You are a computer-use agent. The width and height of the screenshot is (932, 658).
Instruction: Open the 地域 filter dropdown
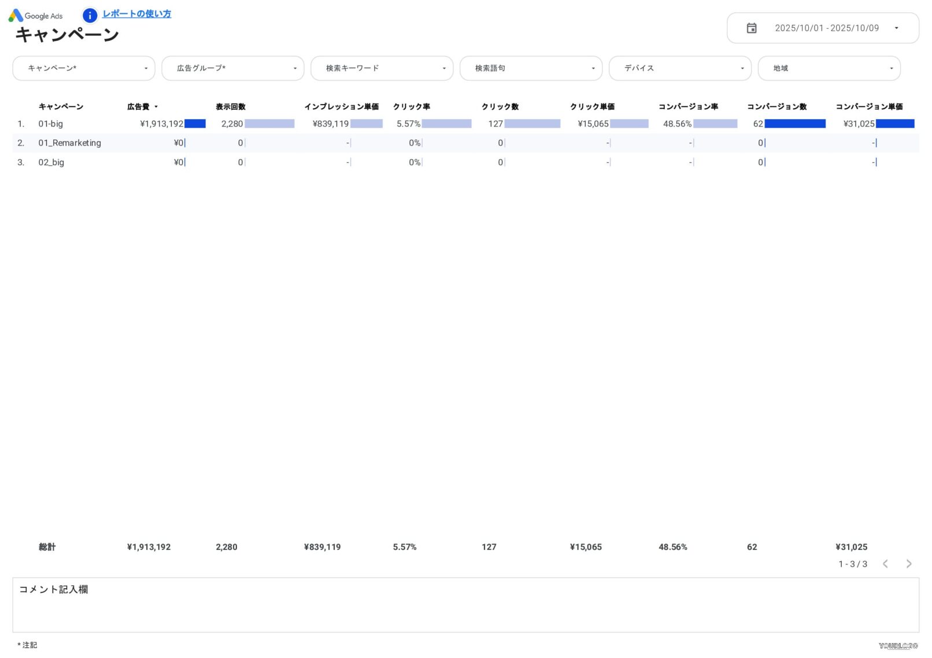(x=829, y=68)
